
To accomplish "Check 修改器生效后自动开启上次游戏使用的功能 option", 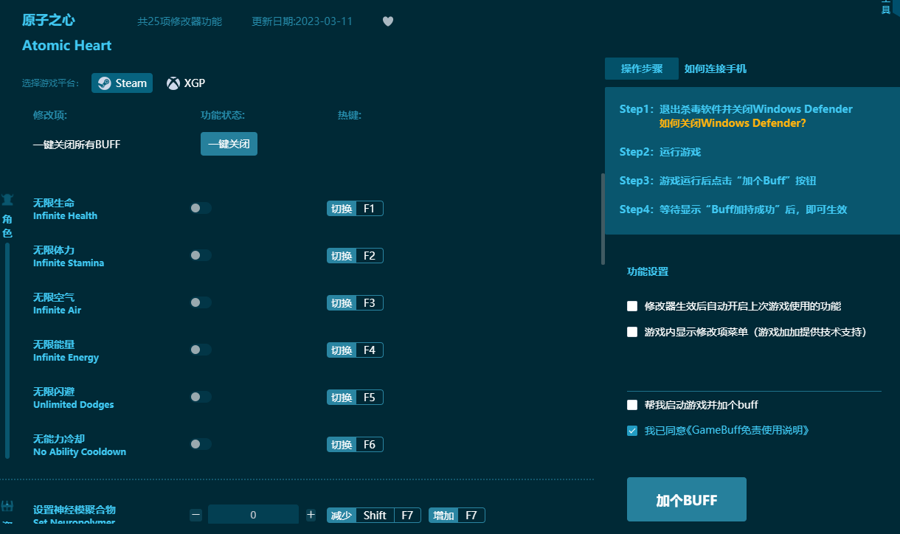I will click(x=632, y=306).
